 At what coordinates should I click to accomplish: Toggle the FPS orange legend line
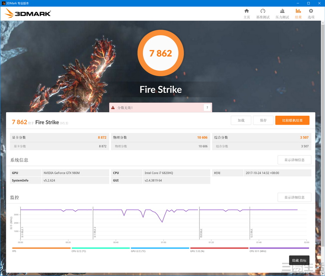pyautogui.click(x=41, y=248)
